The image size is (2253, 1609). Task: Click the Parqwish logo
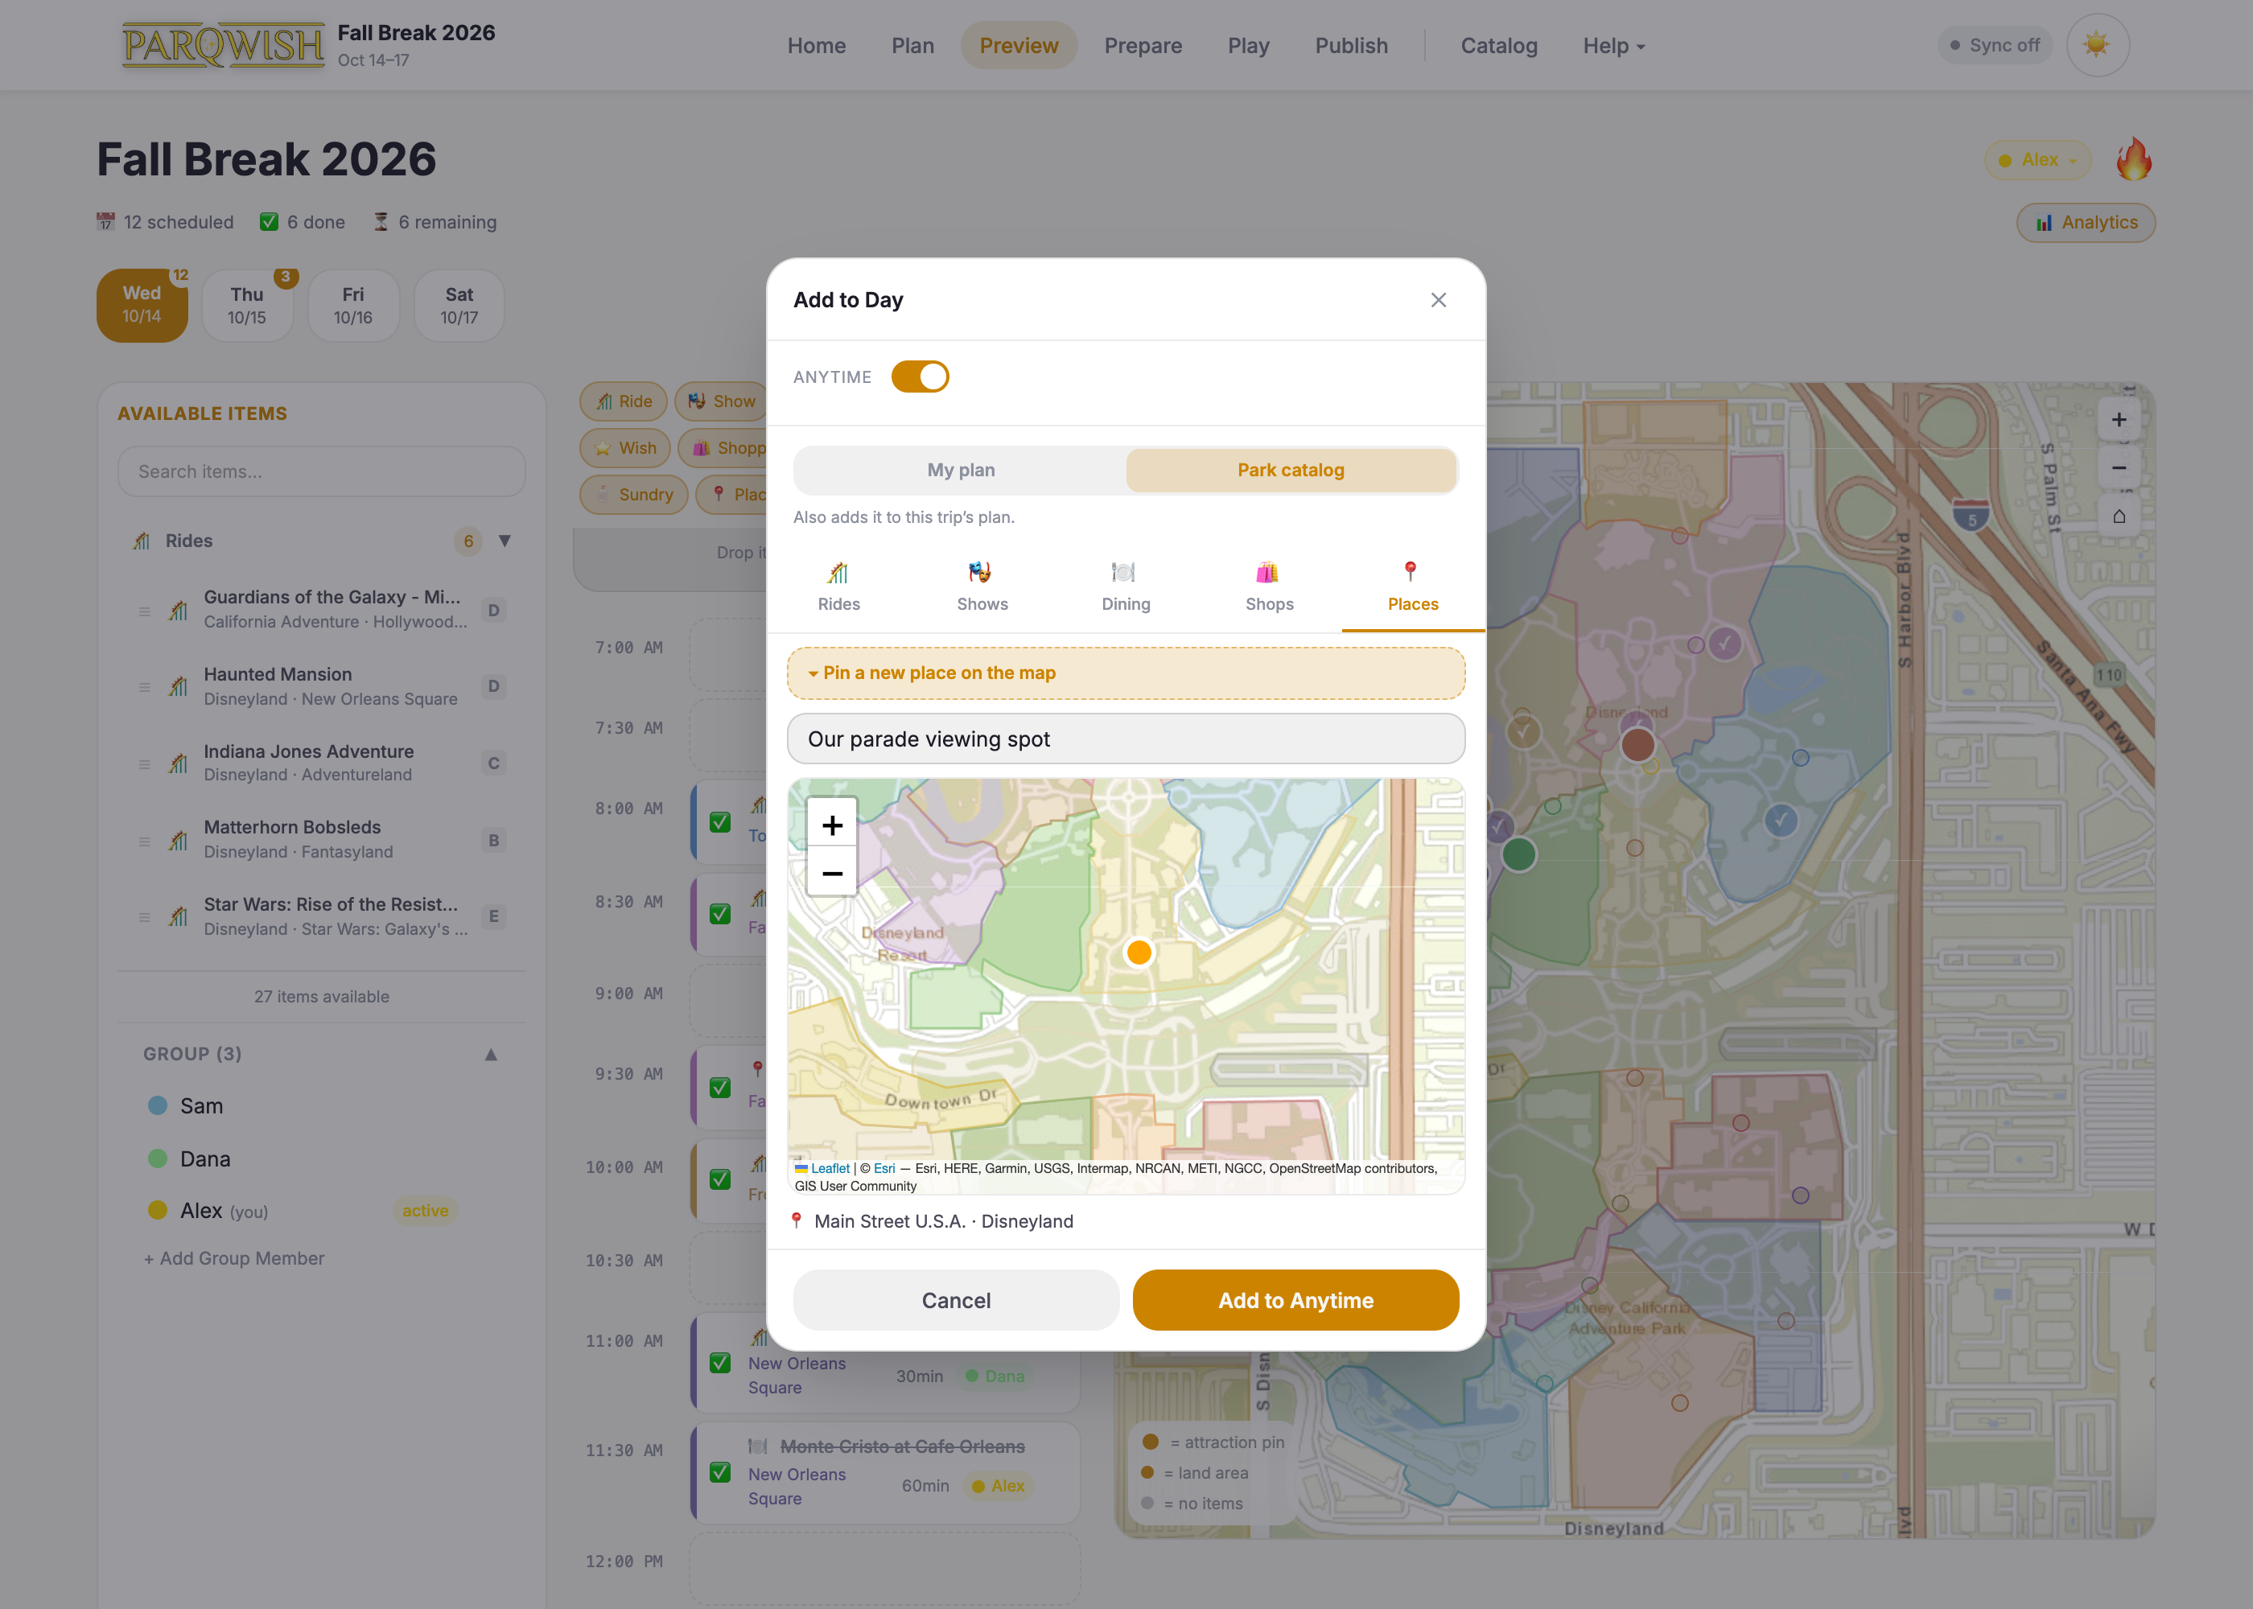tap(223, 46)
